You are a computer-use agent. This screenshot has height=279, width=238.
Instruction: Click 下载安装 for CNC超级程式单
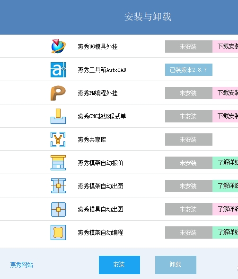[225, 116]
